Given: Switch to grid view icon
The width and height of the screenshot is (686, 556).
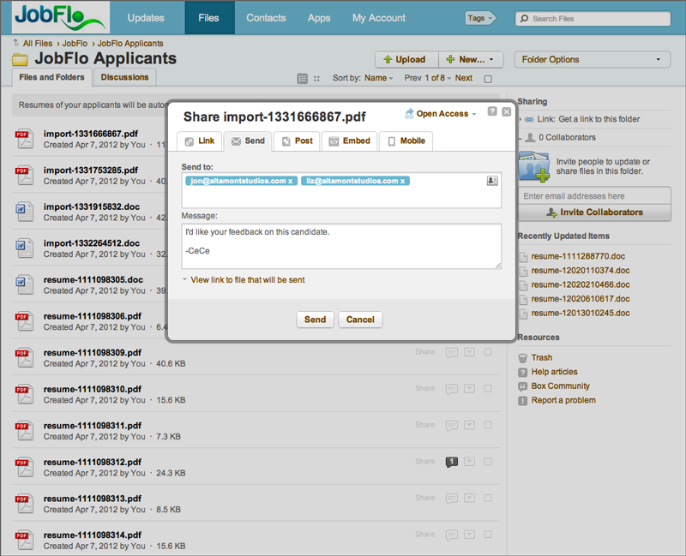Looking at the screenshot, I should (x=316, y=79).
